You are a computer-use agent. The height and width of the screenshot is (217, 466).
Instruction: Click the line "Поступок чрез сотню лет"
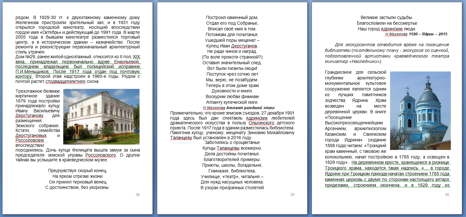tap(232, 74)
